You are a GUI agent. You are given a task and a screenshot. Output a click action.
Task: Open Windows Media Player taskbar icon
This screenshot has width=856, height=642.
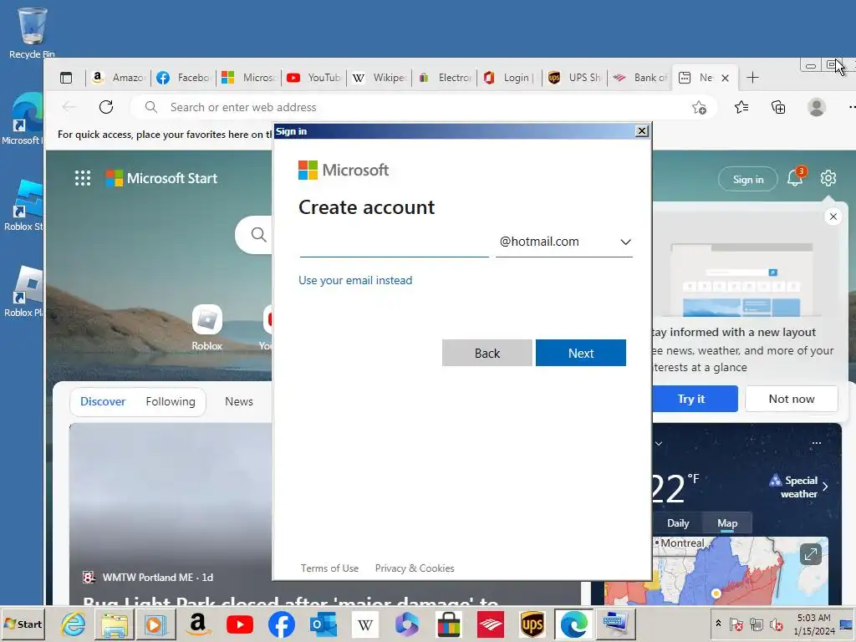pyautogui.click(x=155, y=624)
